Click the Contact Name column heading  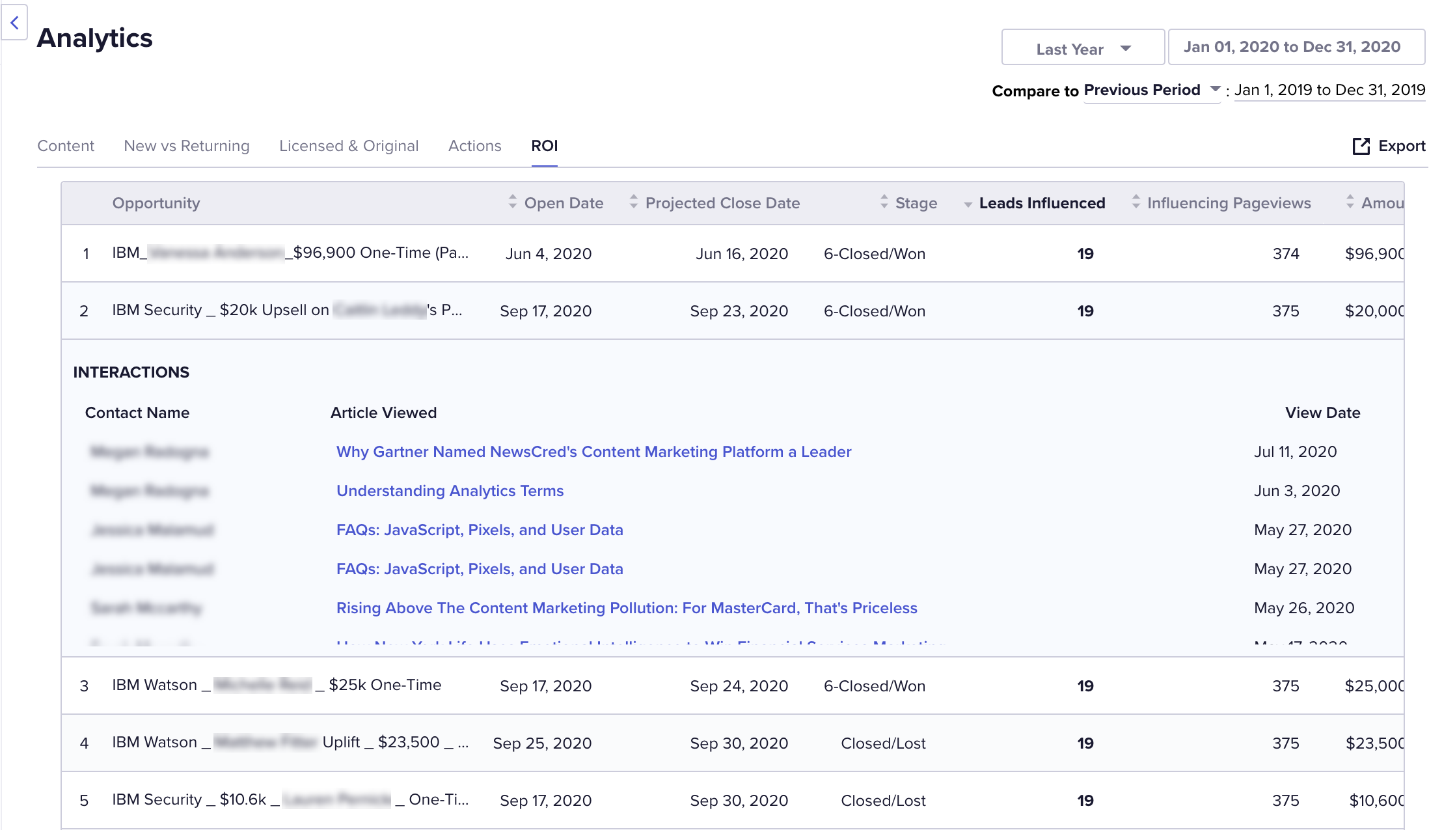point(137,413)
